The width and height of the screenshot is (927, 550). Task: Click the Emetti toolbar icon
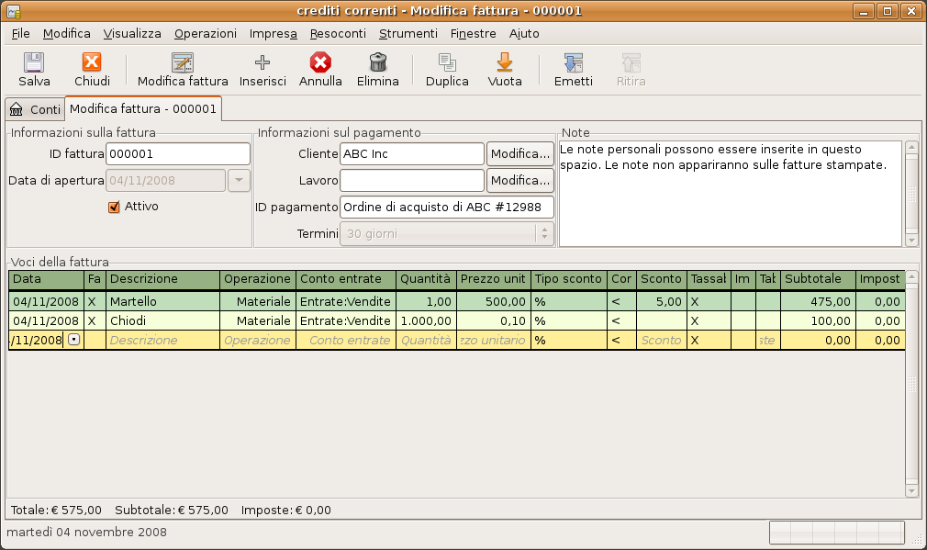pyautogui.click(x=574, y=62)
